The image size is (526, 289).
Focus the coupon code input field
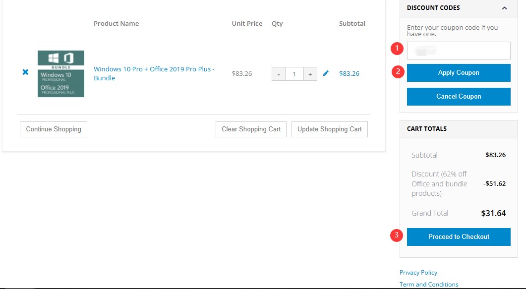coord(459,51)
